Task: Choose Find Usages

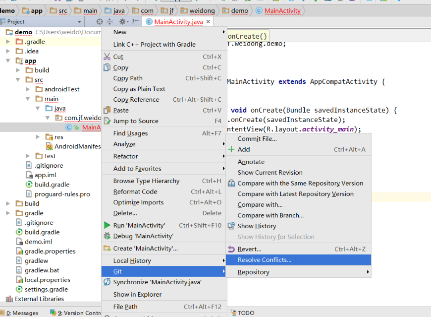Action: coord(164,133)
